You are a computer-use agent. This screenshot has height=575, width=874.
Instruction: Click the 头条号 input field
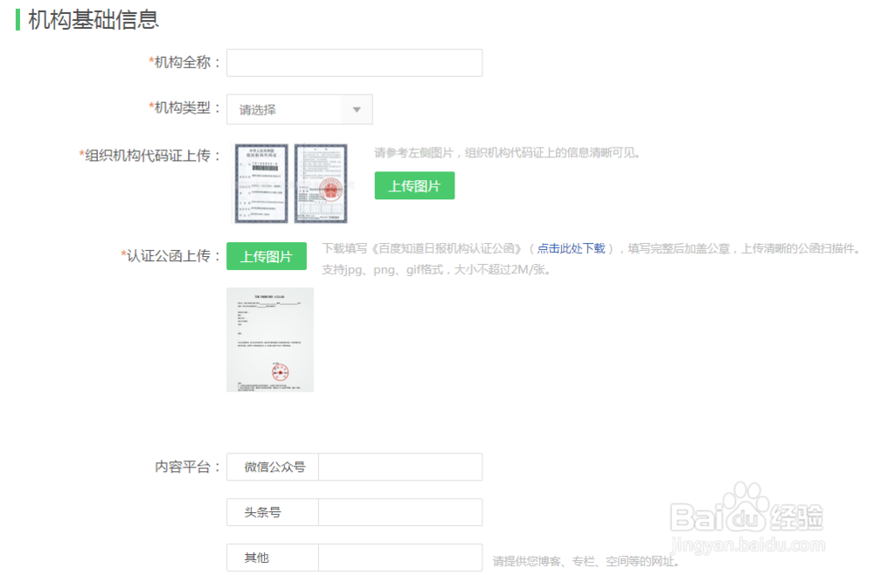point(399,512)
